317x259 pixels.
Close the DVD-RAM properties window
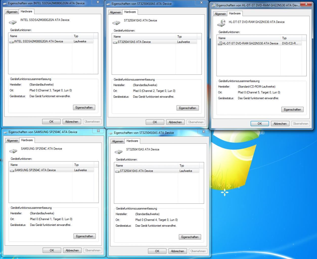[306, 4]
